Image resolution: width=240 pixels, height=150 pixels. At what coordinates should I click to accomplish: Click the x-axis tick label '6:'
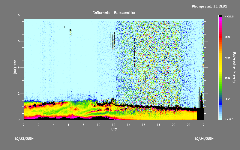click(69, 125)
